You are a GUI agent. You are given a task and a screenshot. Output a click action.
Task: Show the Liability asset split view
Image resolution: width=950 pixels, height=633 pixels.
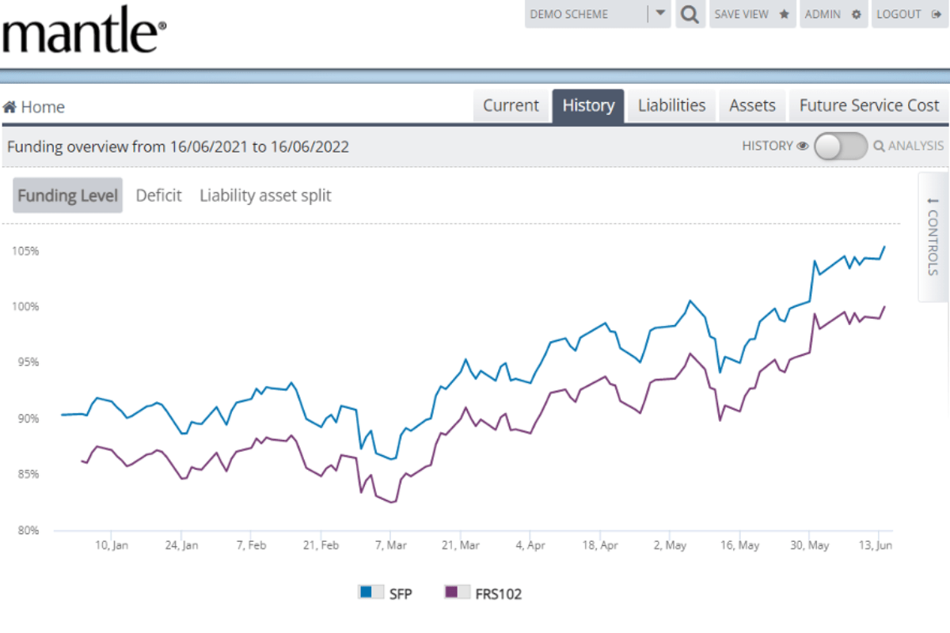[265, 195]
